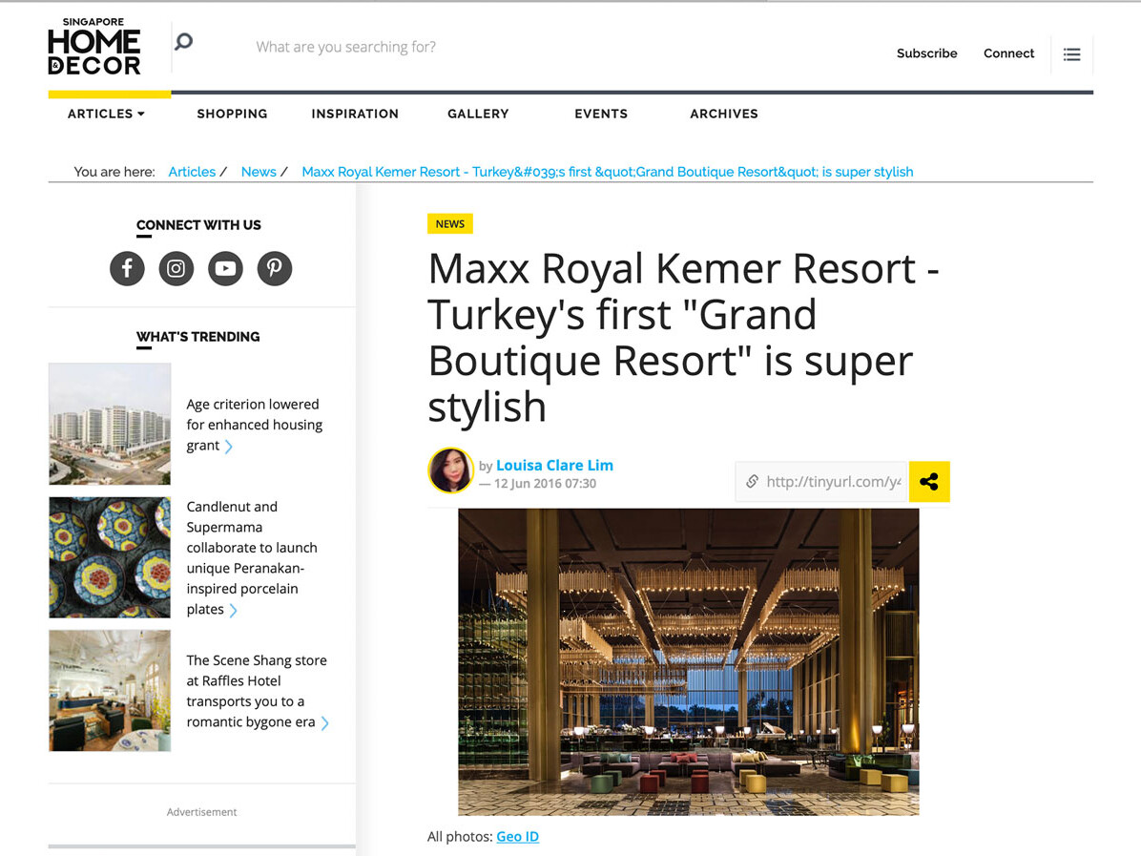Click the chevron after 'bygone era'
The image size is (1141, 856).
click(x=324, y=722)
